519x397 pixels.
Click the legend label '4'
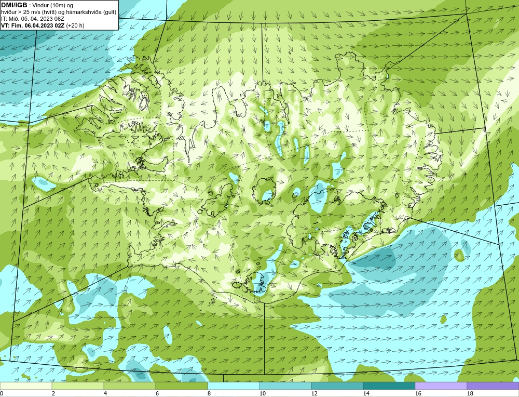point(105,393)
